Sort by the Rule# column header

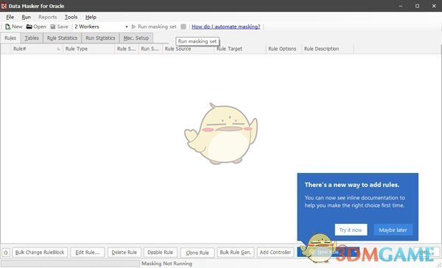click(37, 49)
